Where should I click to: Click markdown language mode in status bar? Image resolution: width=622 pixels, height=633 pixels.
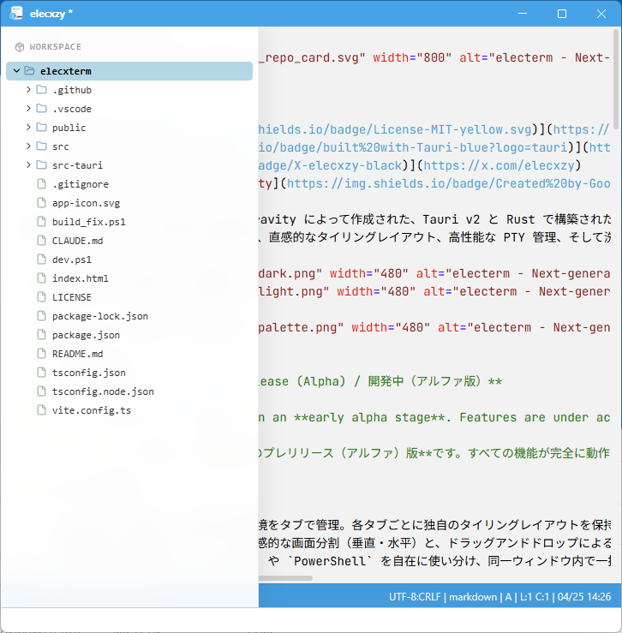point(473,597)
